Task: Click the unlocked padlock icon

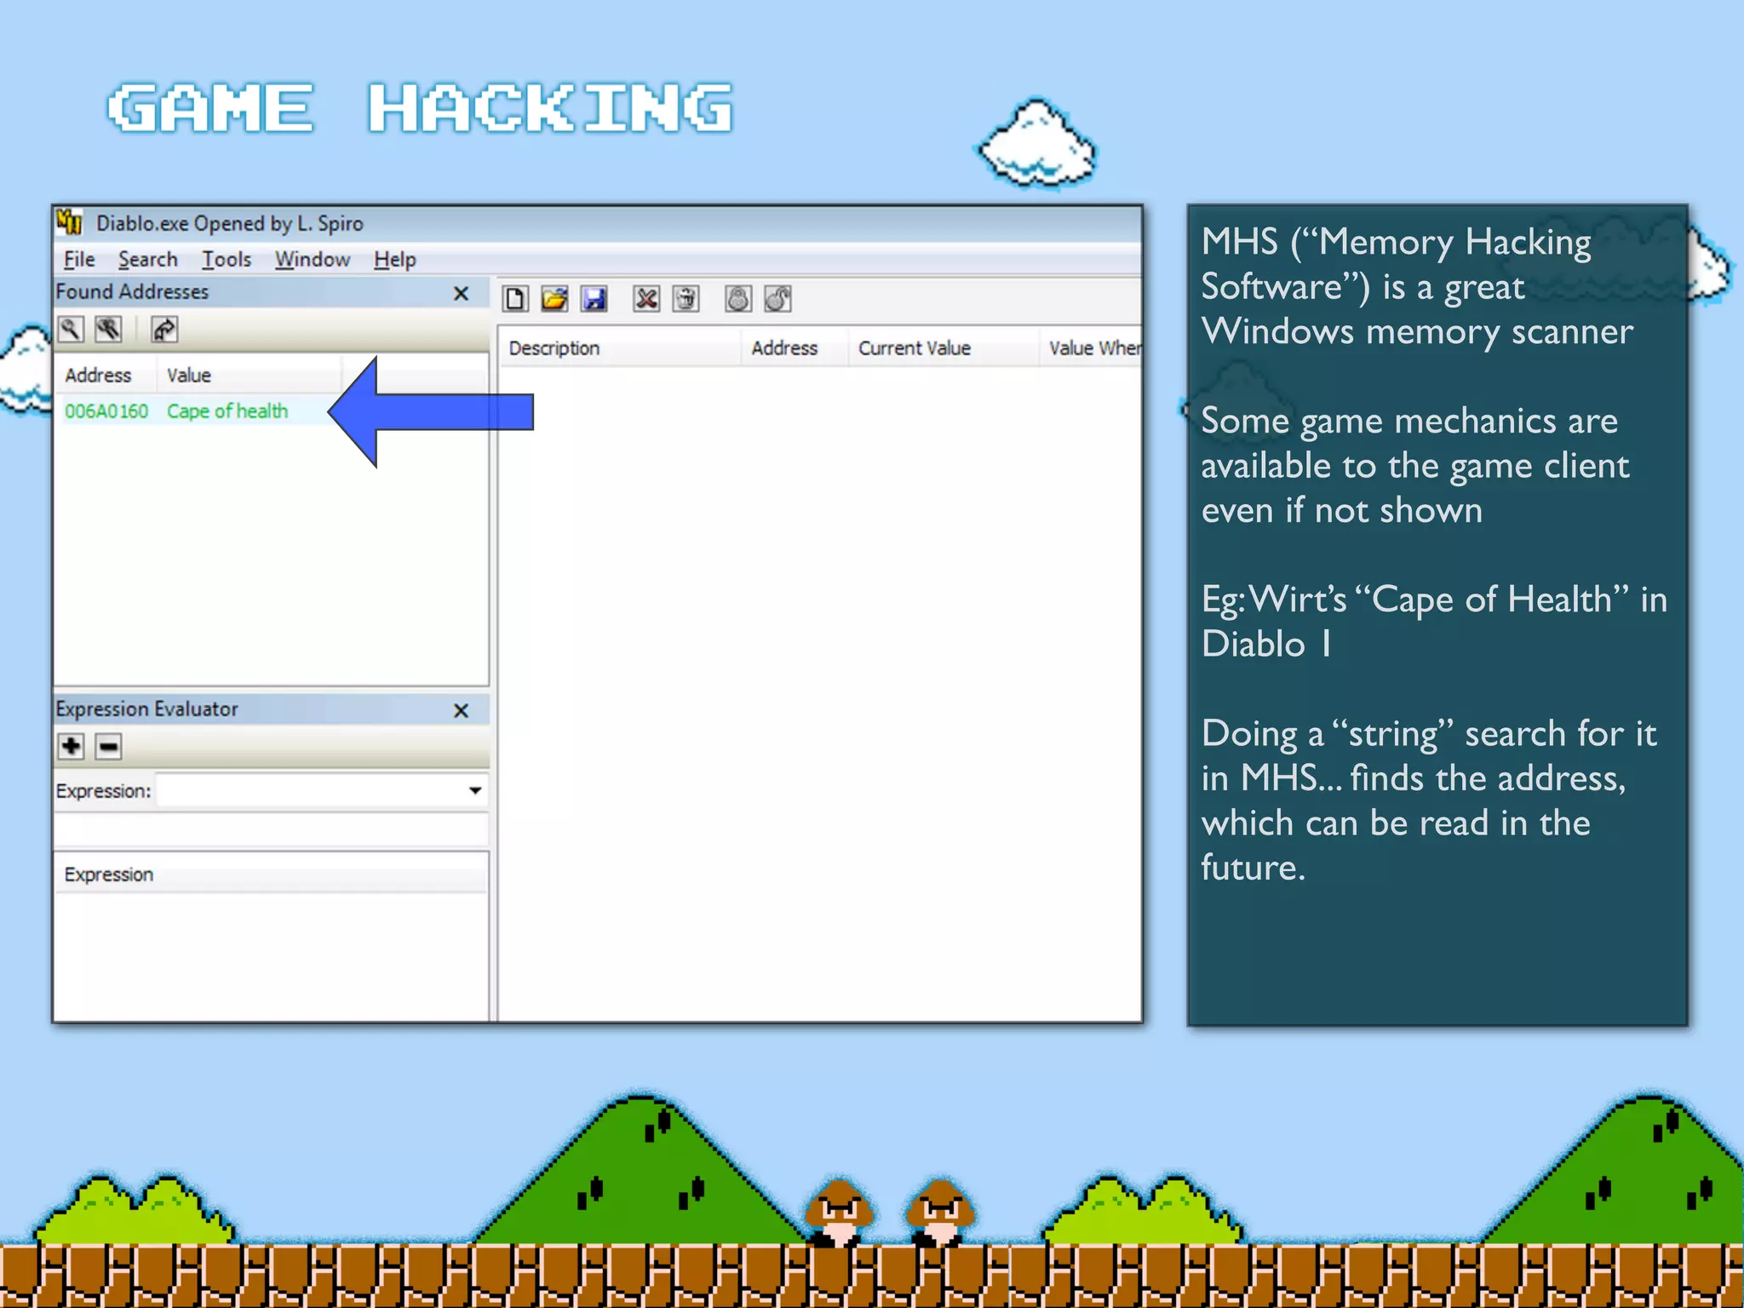Action: pos(777,299)
